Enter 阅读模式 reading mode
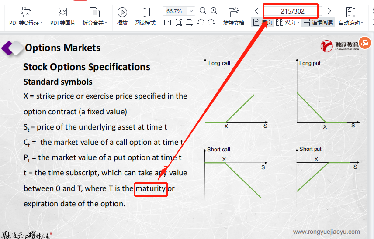374x239 pixels. click(x=145, y=17)
